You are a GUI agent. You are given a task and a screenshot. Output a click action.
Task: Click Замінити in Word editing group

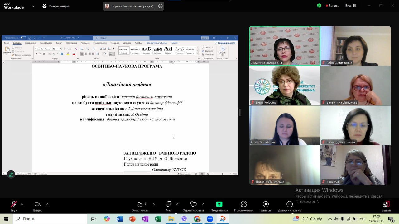pyautogui.click(x=207, y=51)
